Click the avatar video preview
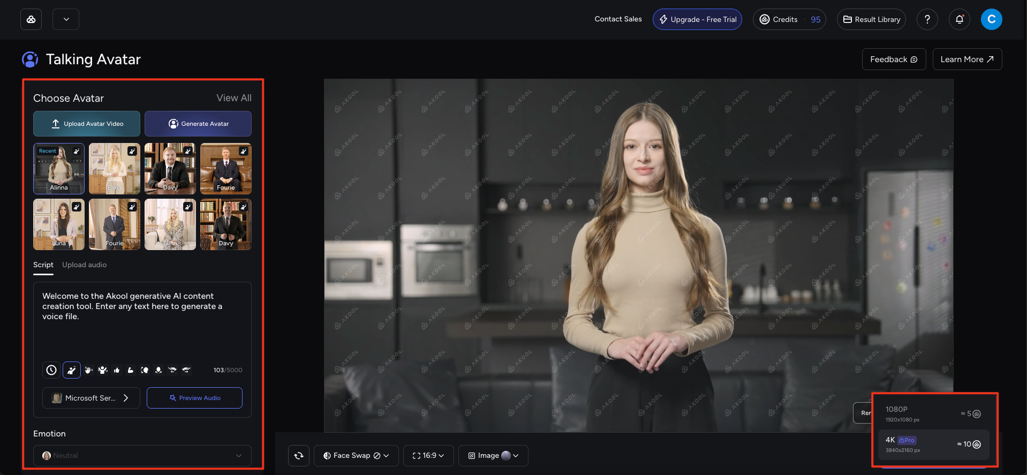 click(x=638, y=255)
